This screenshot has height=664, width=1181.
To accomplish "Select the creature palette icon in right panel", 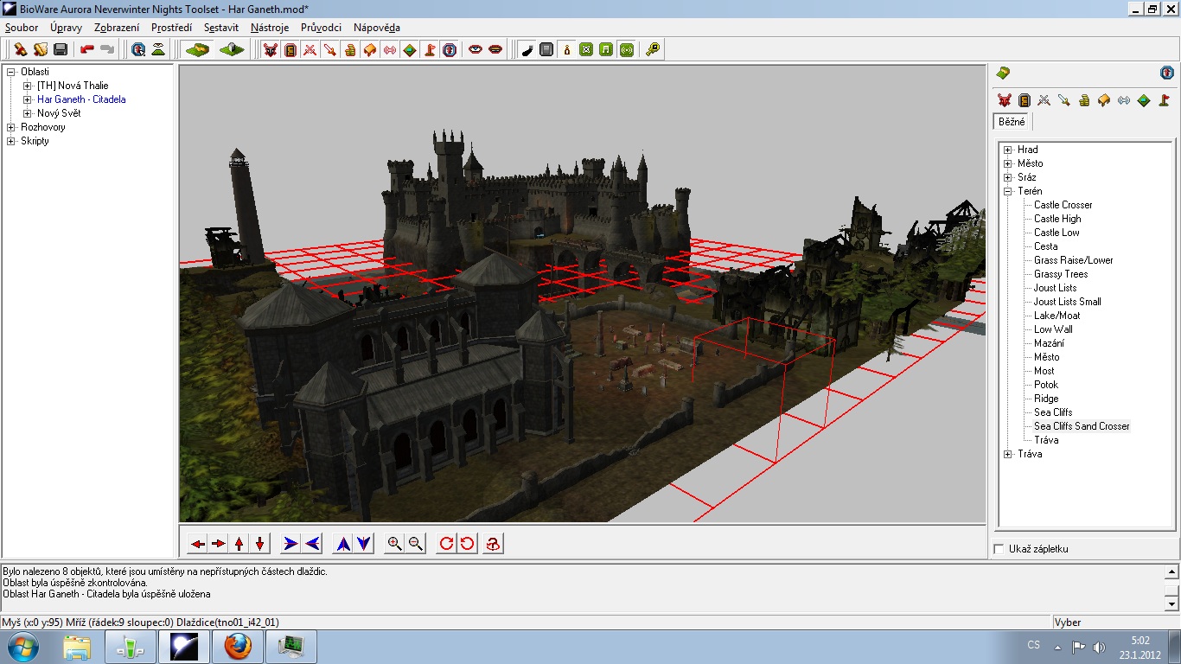I will click(1004, 100).
